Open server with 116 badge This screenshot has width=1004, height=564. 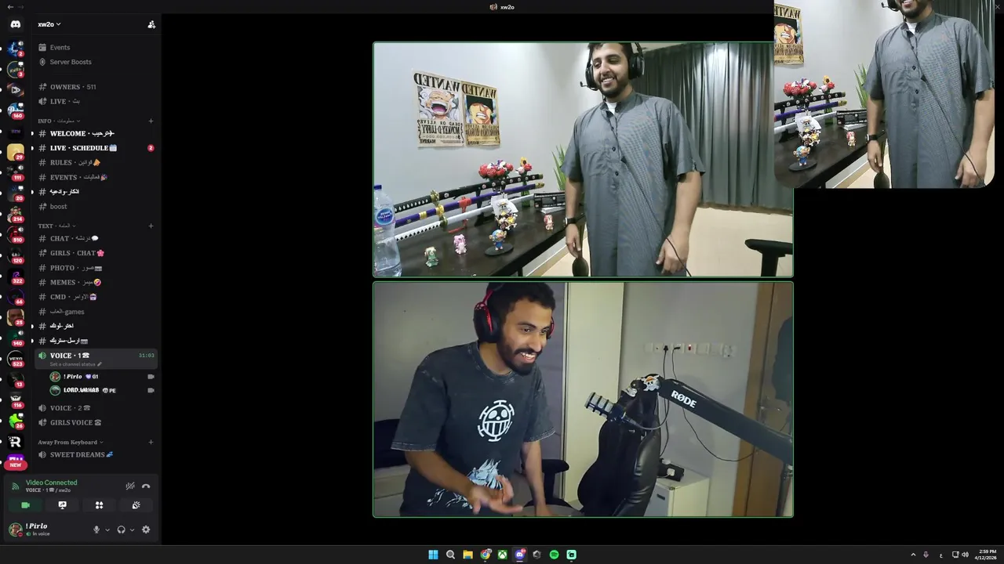click(16, 401)
